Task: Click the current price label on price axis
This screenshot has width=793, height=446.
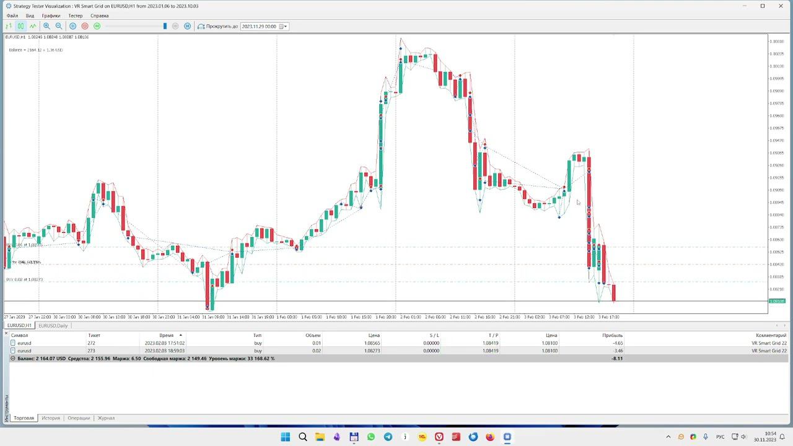Action: tap(777, 301)
